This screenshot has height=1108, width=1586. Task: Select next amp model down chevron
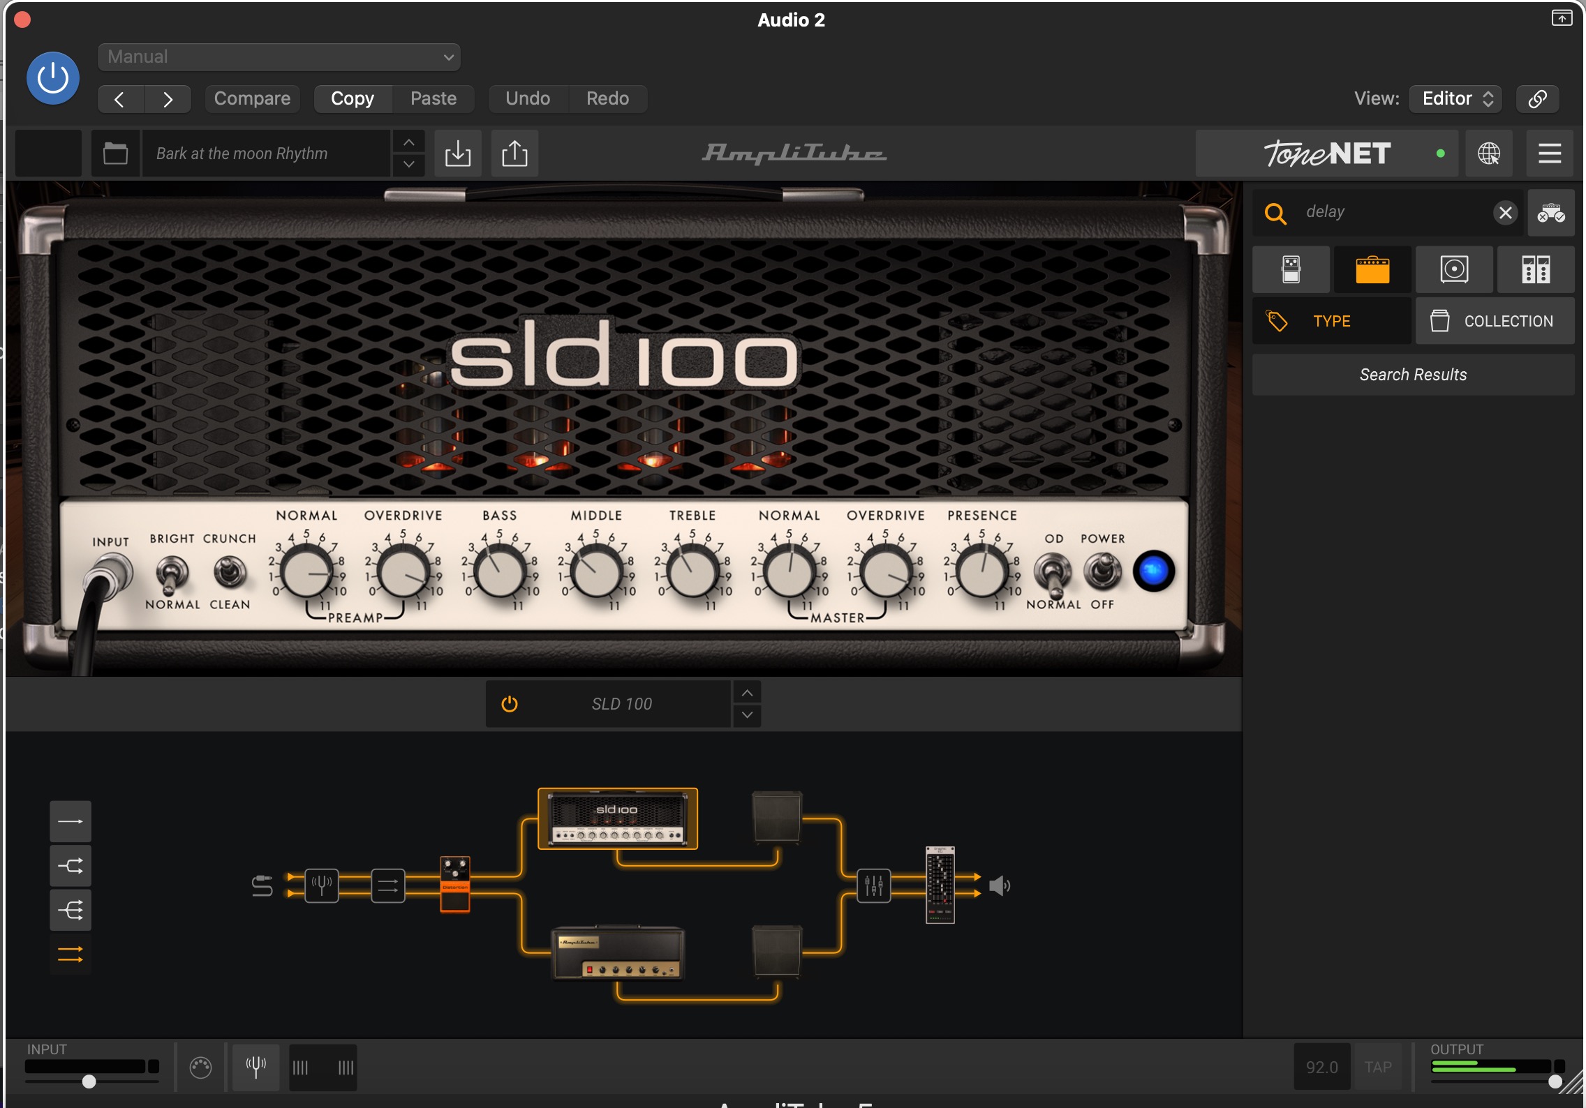point(747,715)
